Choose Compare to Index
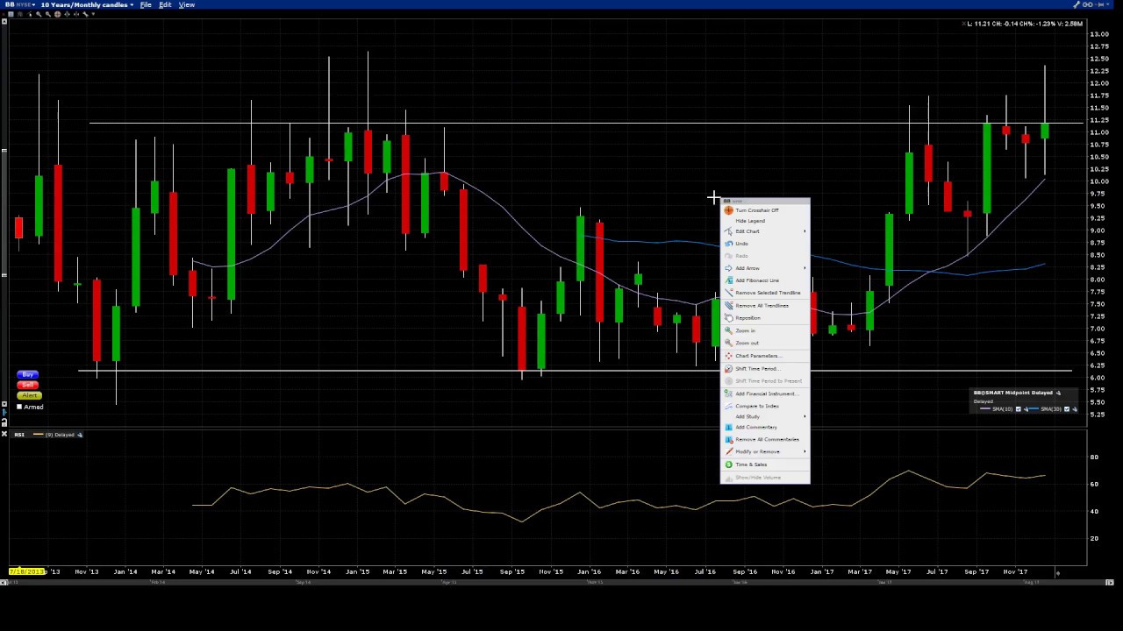Viewport: 1123px width, 631px height. click(765, 406)
